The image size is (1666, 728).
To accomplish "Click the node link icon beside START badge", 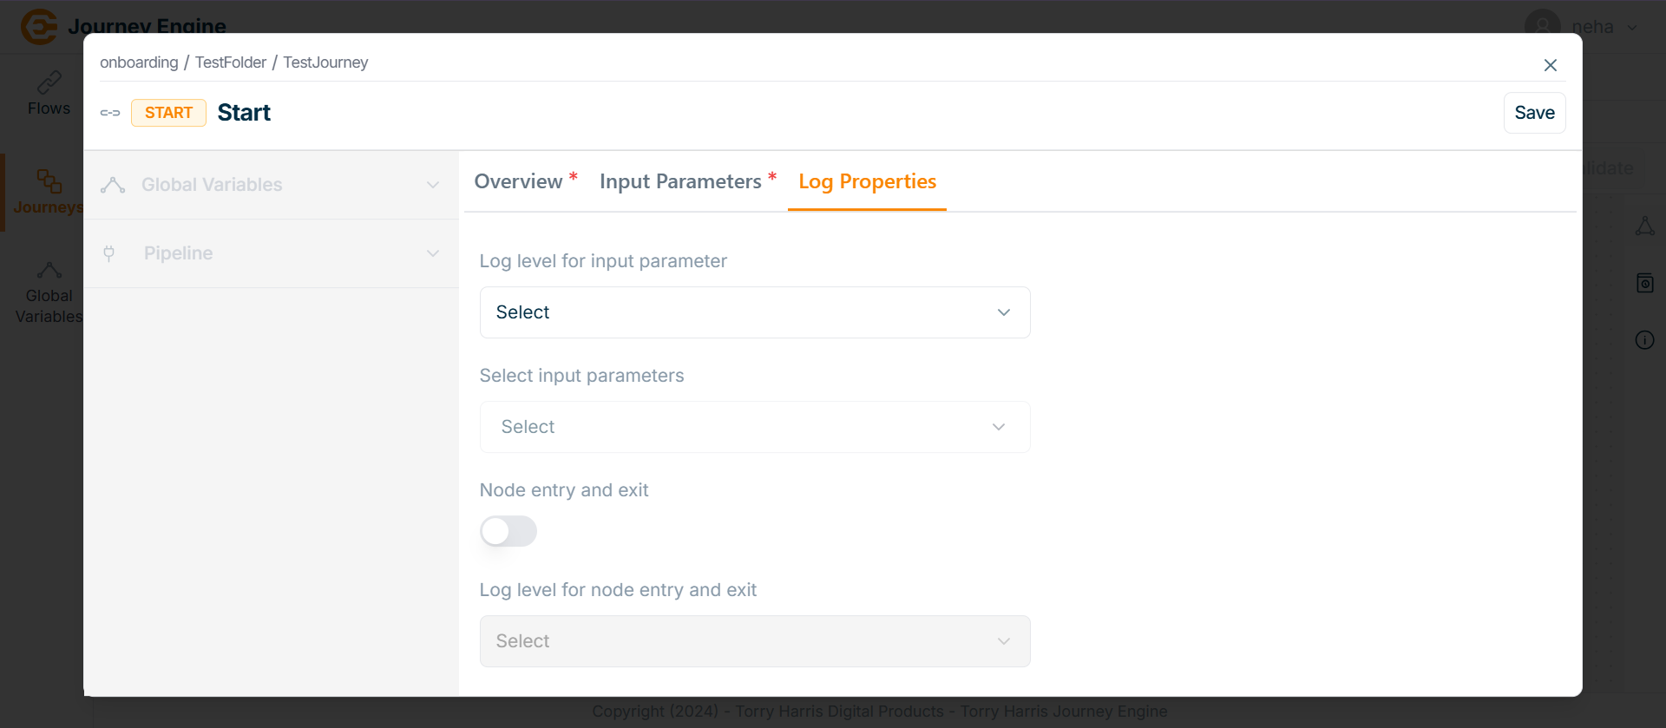I will (x=110, y=113).
